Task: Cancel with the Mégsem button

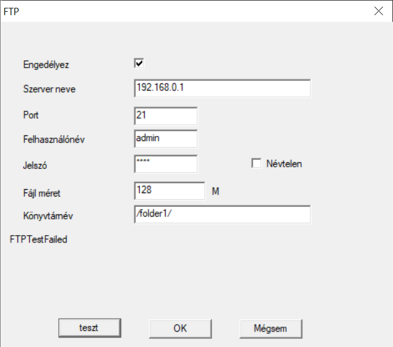Action: coord(271,329)
